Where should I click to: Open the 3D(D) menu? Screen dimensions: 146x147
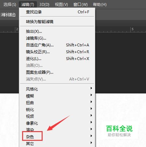[x=44, y=5]
